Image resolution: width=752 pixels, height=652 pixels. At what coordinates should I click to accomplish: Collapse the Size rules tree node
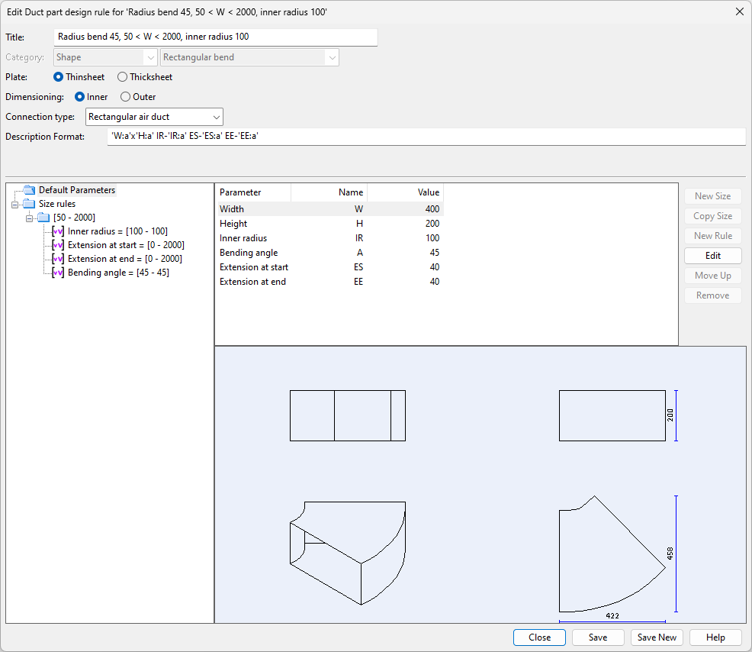pos(14,204)
